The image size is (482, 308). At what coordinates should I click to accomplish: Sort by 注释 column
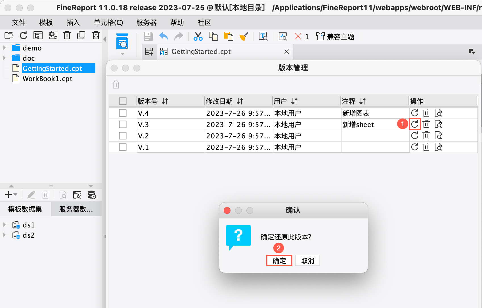(363, 101)
